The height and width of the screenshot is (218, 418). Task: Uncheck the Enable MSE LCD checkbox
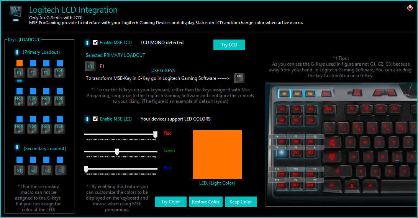95,43
